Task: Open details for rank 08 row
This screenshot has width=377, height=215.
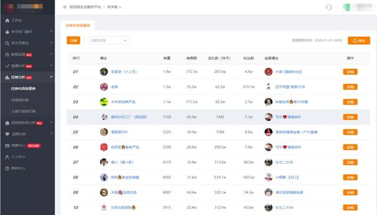Action: click(350, 177)
